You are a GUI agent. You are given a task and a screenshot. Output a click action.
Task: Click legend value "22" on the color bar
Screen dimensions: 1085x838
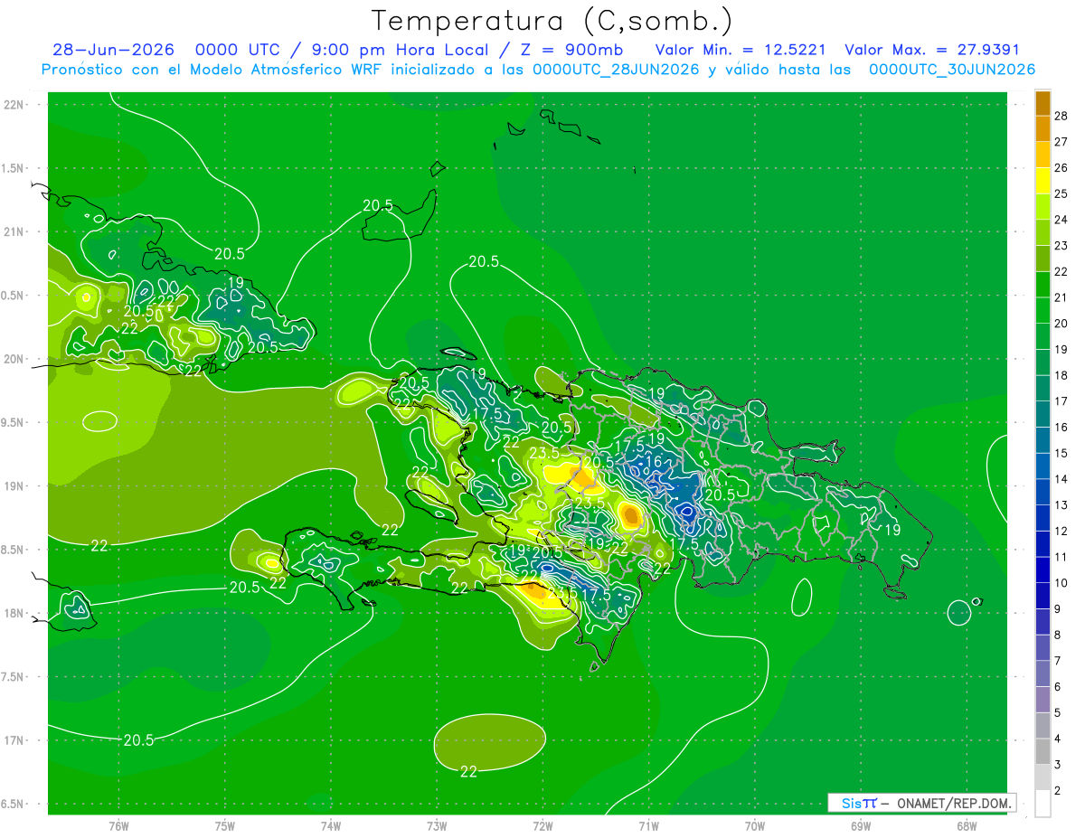(x=1061, y=271)
